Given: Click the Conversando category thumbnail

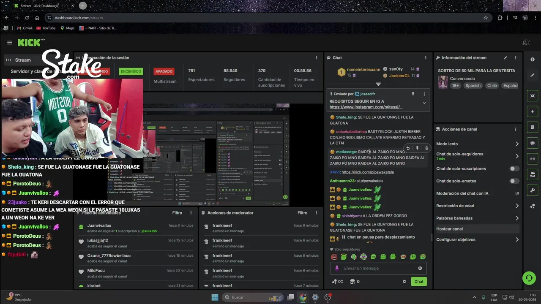Looking at the screenshot, I should [443, 82].
